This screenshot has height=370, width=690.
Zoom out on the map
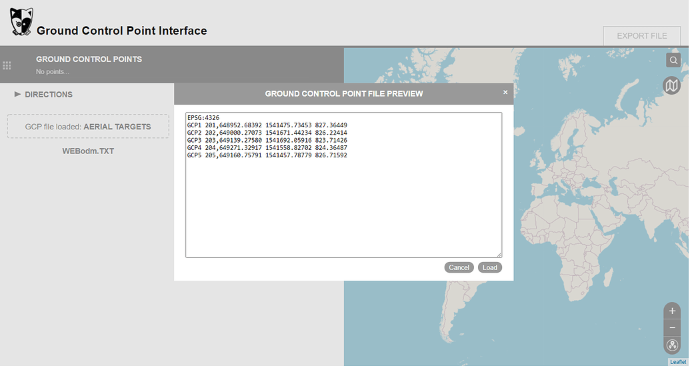click(672, 328)
